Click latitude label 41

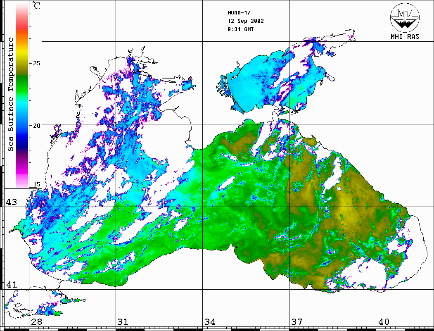pyautogui.click(x=12, y=285)
